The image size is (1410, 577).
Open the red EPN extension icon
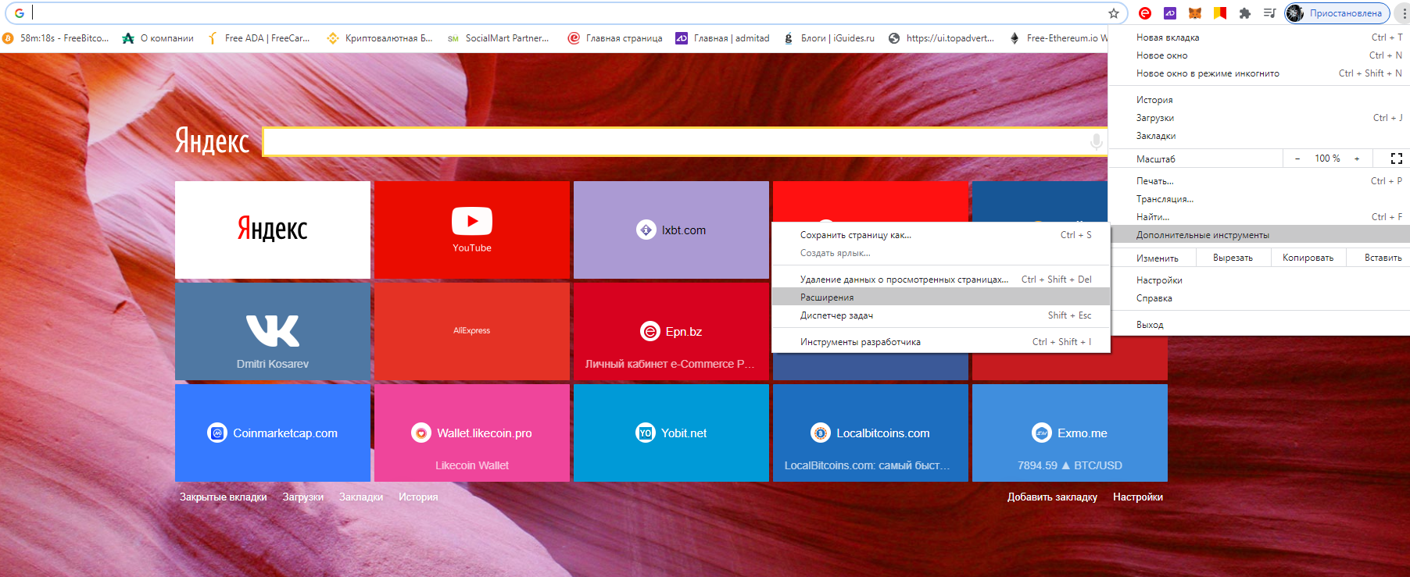click(1145, 13)
